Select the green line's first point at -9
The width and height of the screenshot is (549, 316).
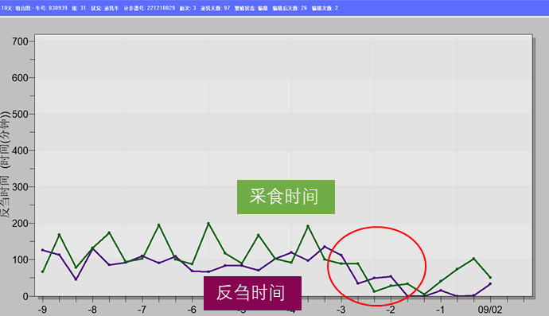pos(42,272)
